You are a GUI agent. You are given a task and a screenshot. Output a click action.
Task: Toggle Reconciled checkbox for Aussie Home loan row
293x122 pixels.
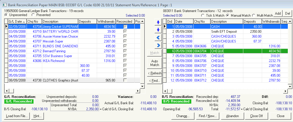[x=125, y=36]
